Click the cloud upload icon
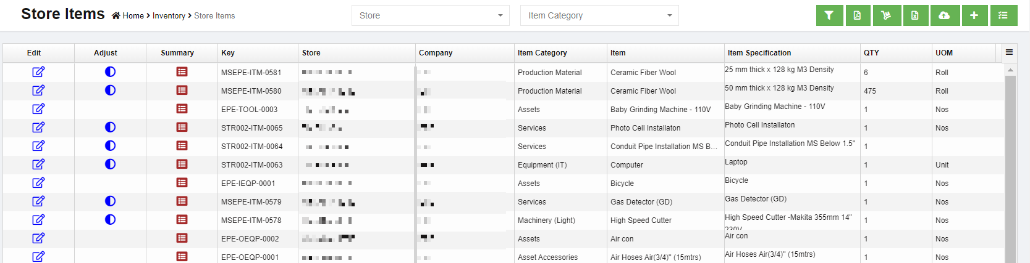This screenshot has width=1030, height=263. pos(944,15)
